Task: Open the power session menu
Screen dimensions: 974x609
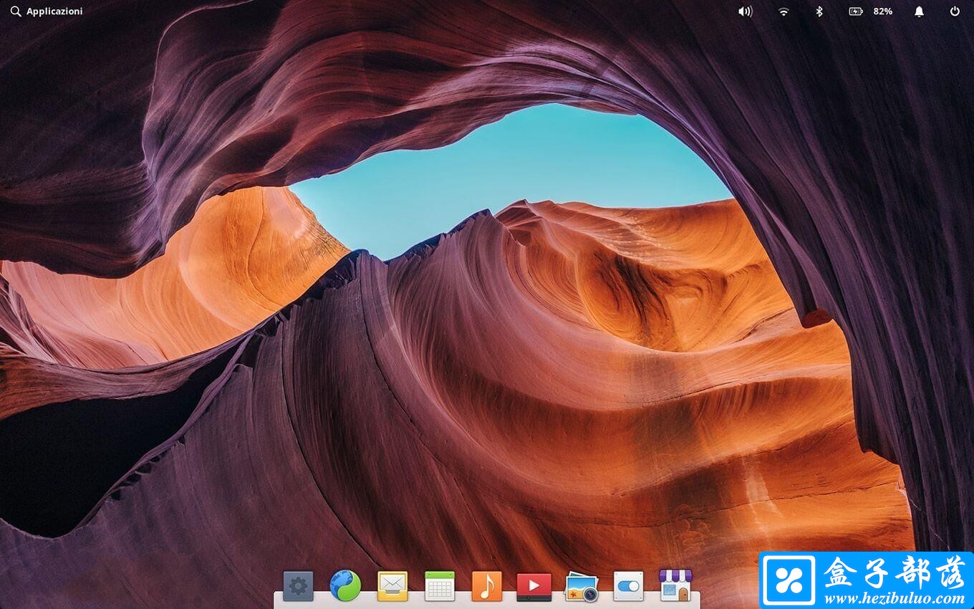Action: 955,11
